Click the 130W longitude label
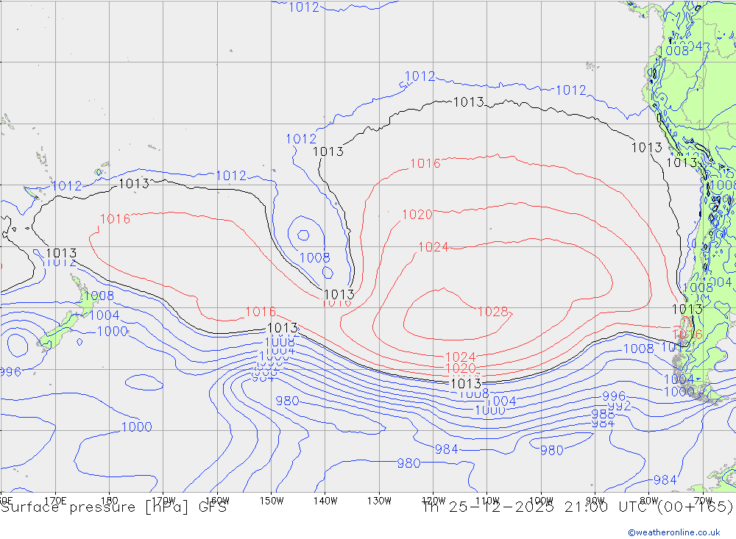736x539 pixels. 379,501
